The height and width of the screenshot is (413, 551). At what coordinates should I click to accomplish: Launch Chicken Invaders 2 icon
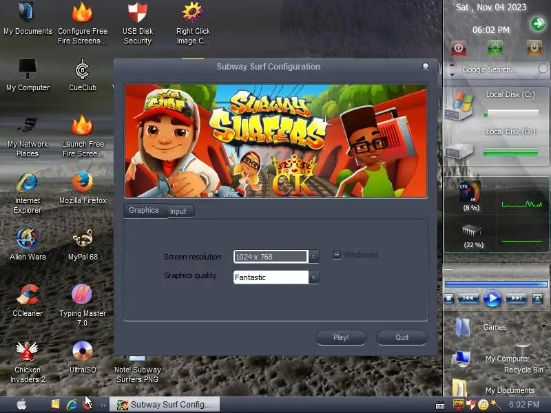coord(28,362)
